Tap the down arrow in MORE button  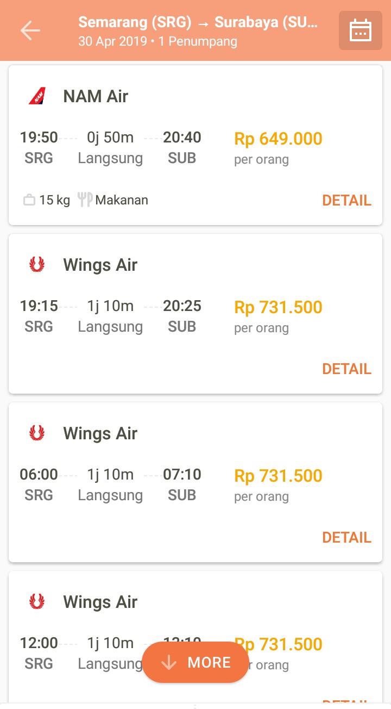click(169, 662)
